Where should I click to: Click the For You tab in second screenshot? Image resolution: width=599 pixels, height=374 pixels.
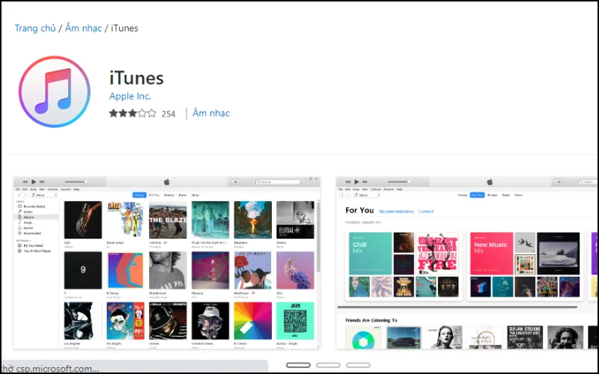[477, 195]
